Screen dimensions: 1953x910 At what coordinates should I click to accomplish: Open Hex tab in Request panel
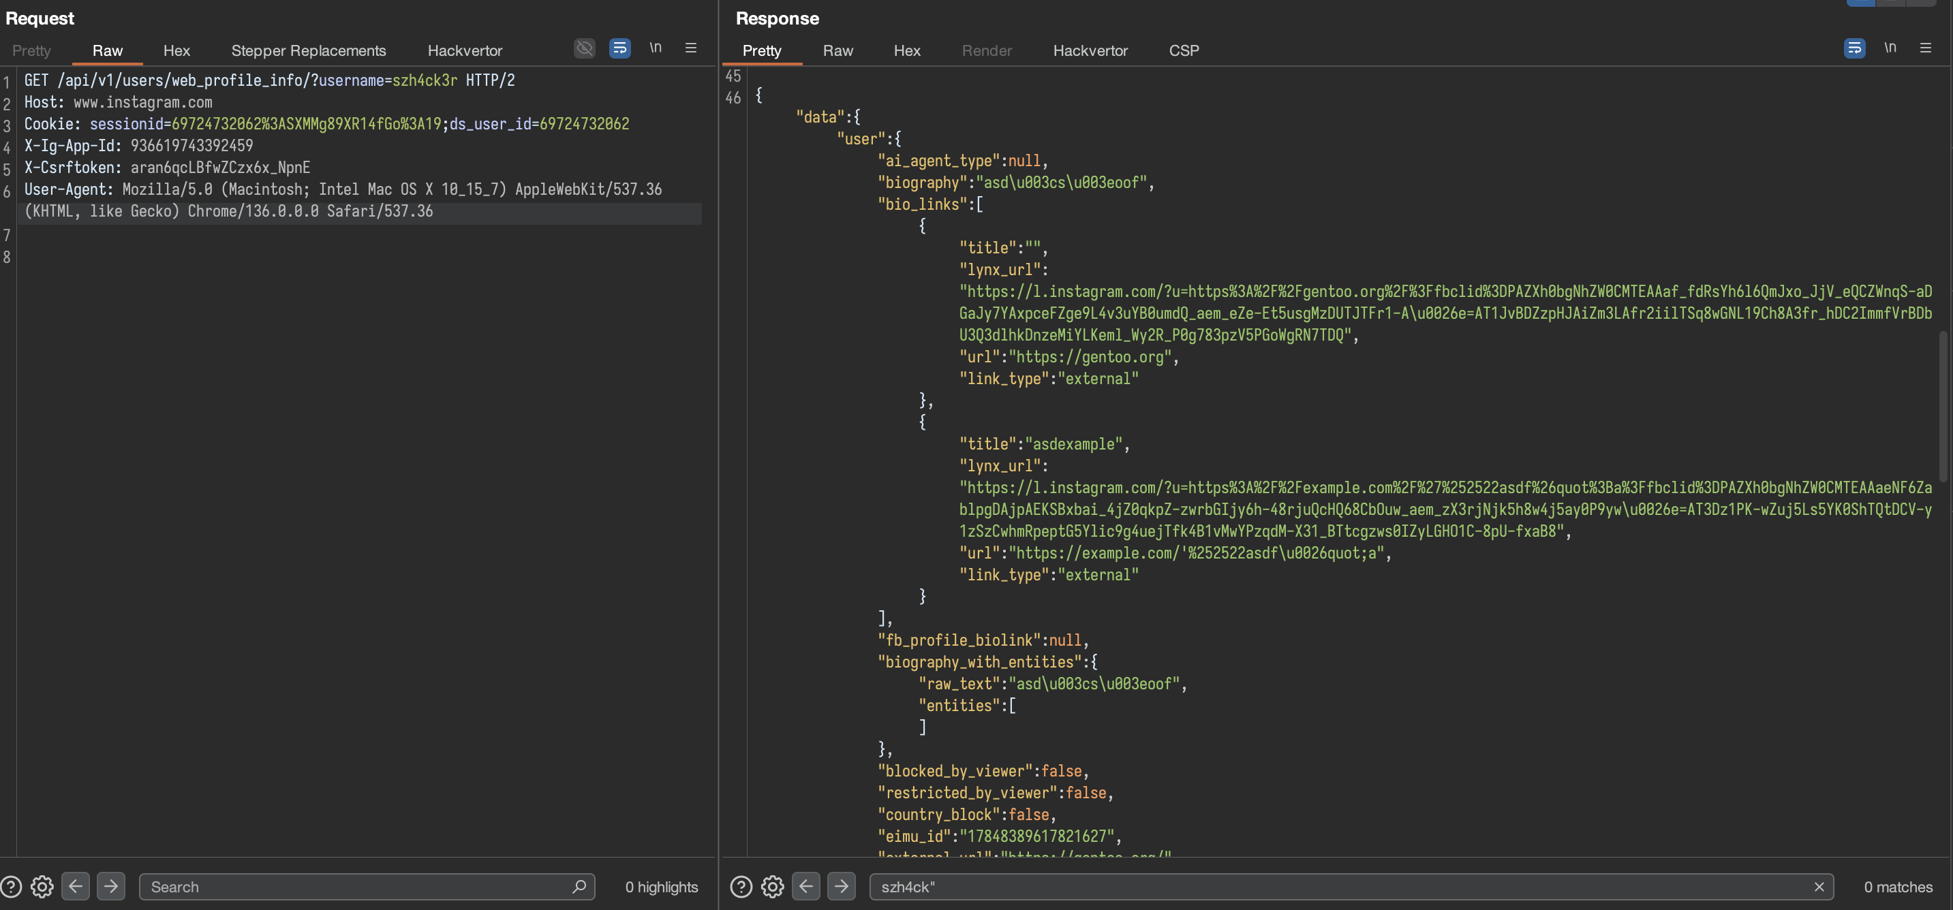coord(176,51)
